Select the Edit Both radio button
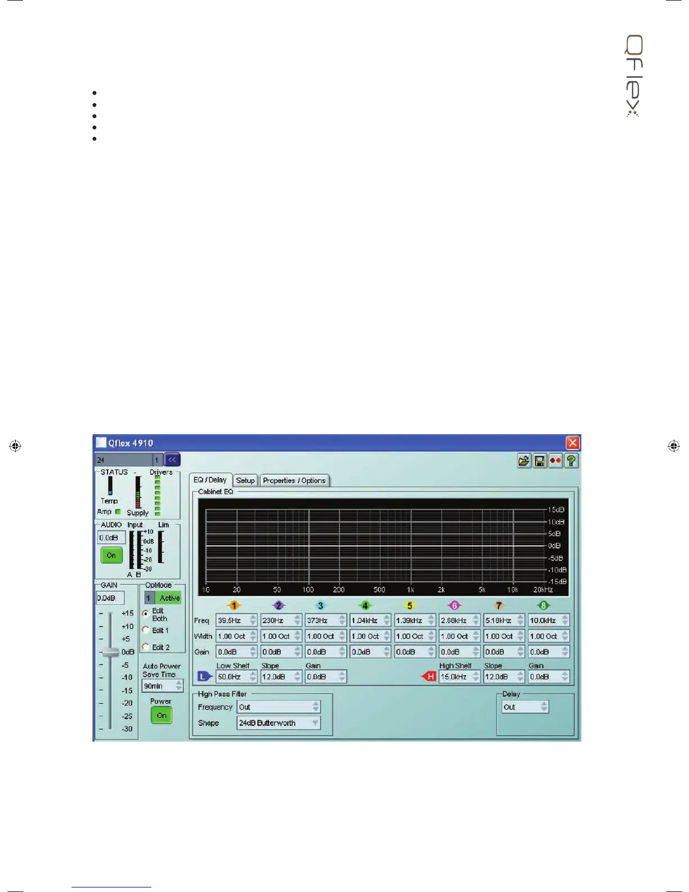Viewport: 689px width, 892px height. click(146, 613)
